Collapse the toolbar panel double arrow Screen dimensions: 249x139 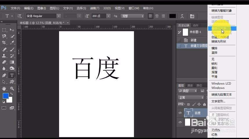coord(1,22)
